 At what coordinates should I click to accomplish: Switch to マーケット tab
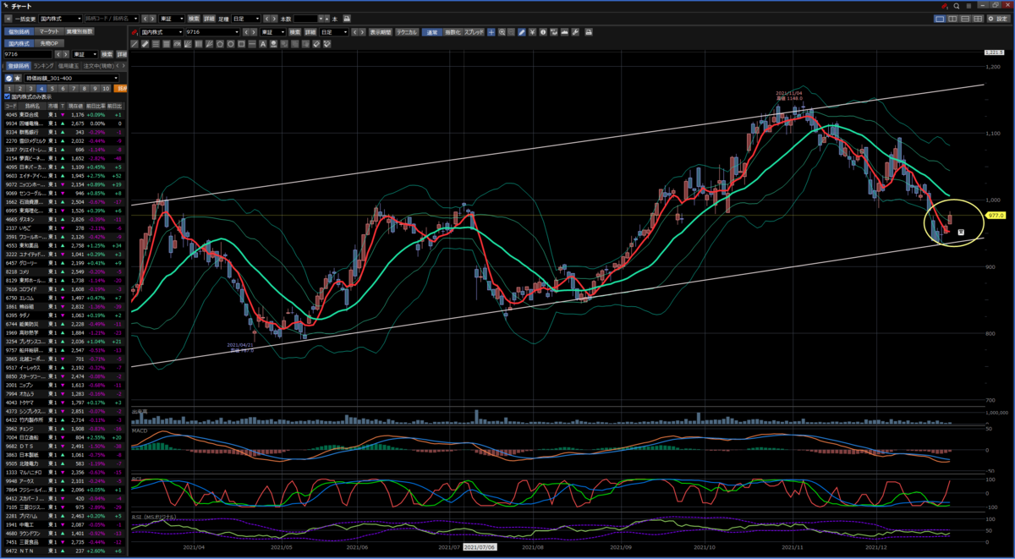coord(49,31)
